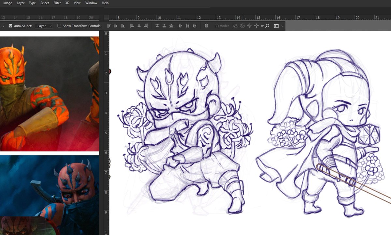
Task: Click Distribute vertical centers icon
Action: click(x=164, y=26)
